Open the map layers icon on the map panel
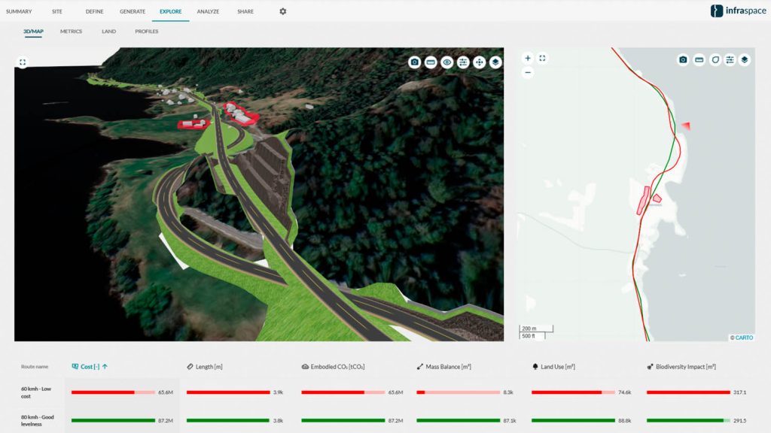 [744, 59]
